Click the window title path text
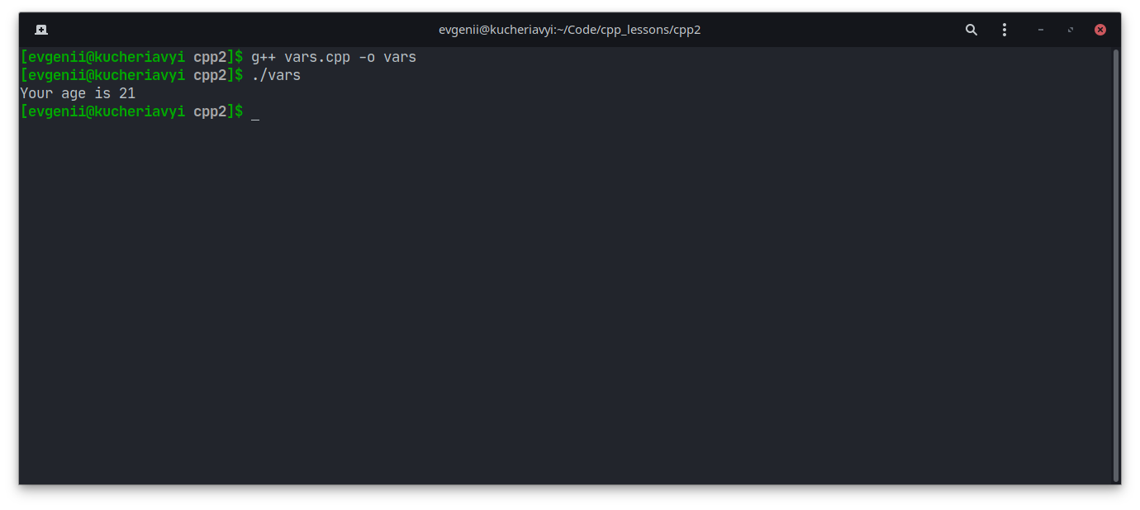Screen dimensions: 1140x510 569,30
